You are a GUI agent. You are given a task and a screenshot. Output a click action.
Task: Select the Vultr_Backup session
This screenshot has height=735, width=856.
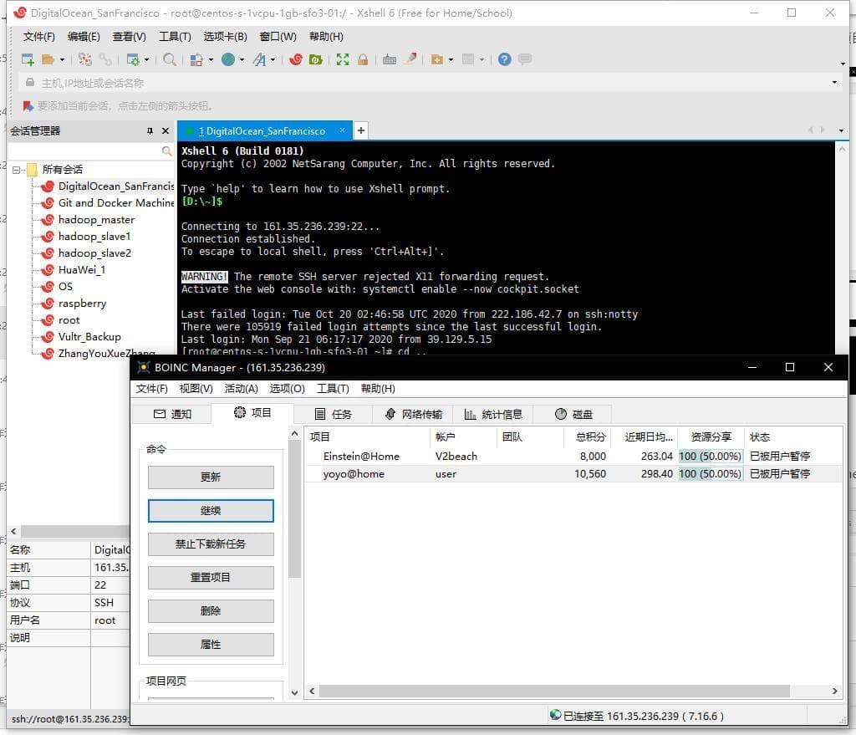pyautogui.click(x=89, y=337)
